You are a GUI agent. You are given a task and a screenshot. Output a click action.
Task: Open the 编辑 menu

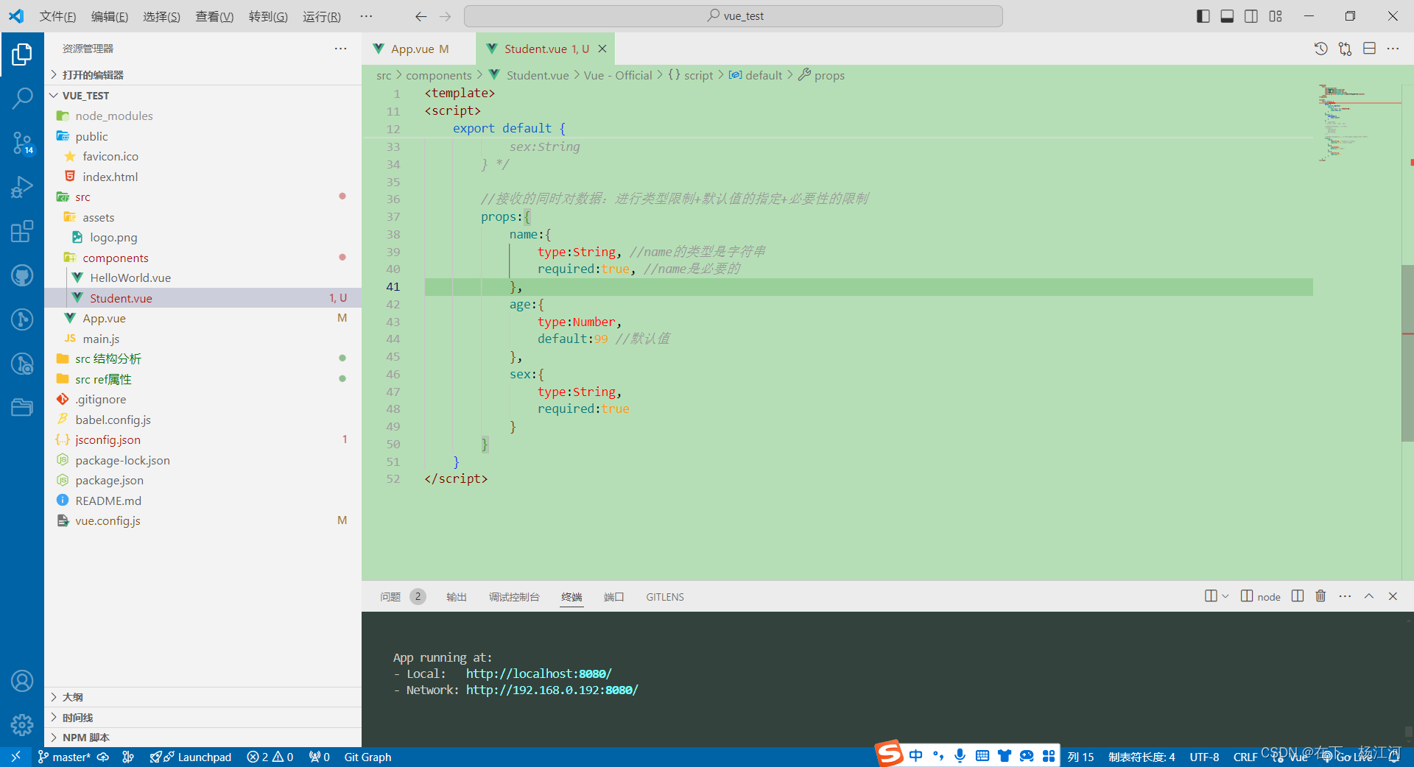[110, 16]
